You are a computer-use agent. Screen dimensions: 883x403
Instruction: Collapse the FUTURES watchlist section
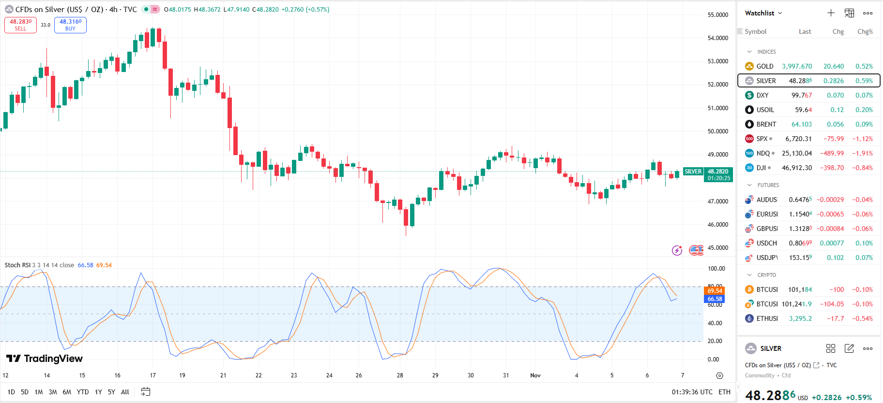[x=749, y=185]
